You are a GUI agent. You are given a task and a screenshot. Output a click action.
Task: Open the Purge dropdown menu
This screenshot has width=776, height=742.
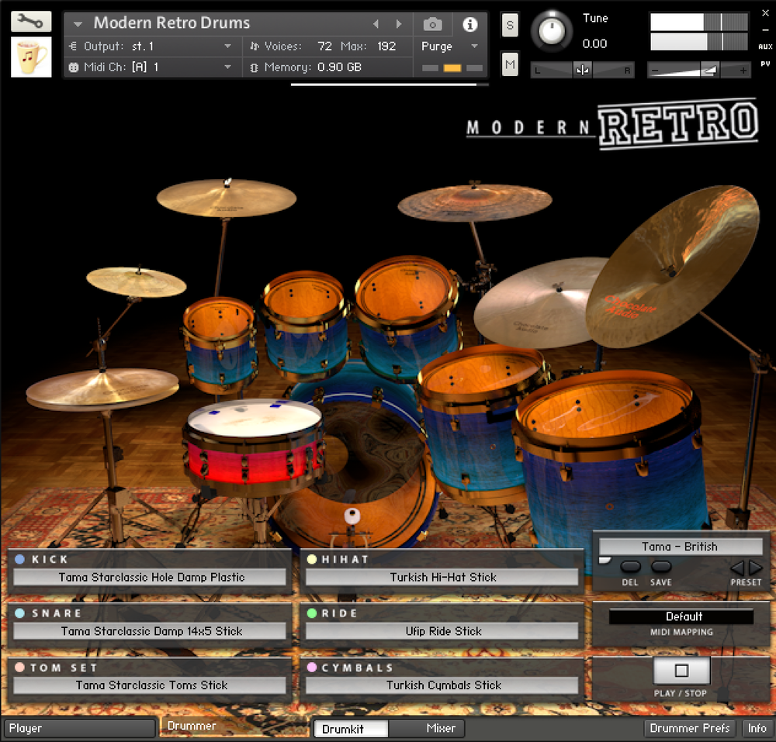[450, 46]
